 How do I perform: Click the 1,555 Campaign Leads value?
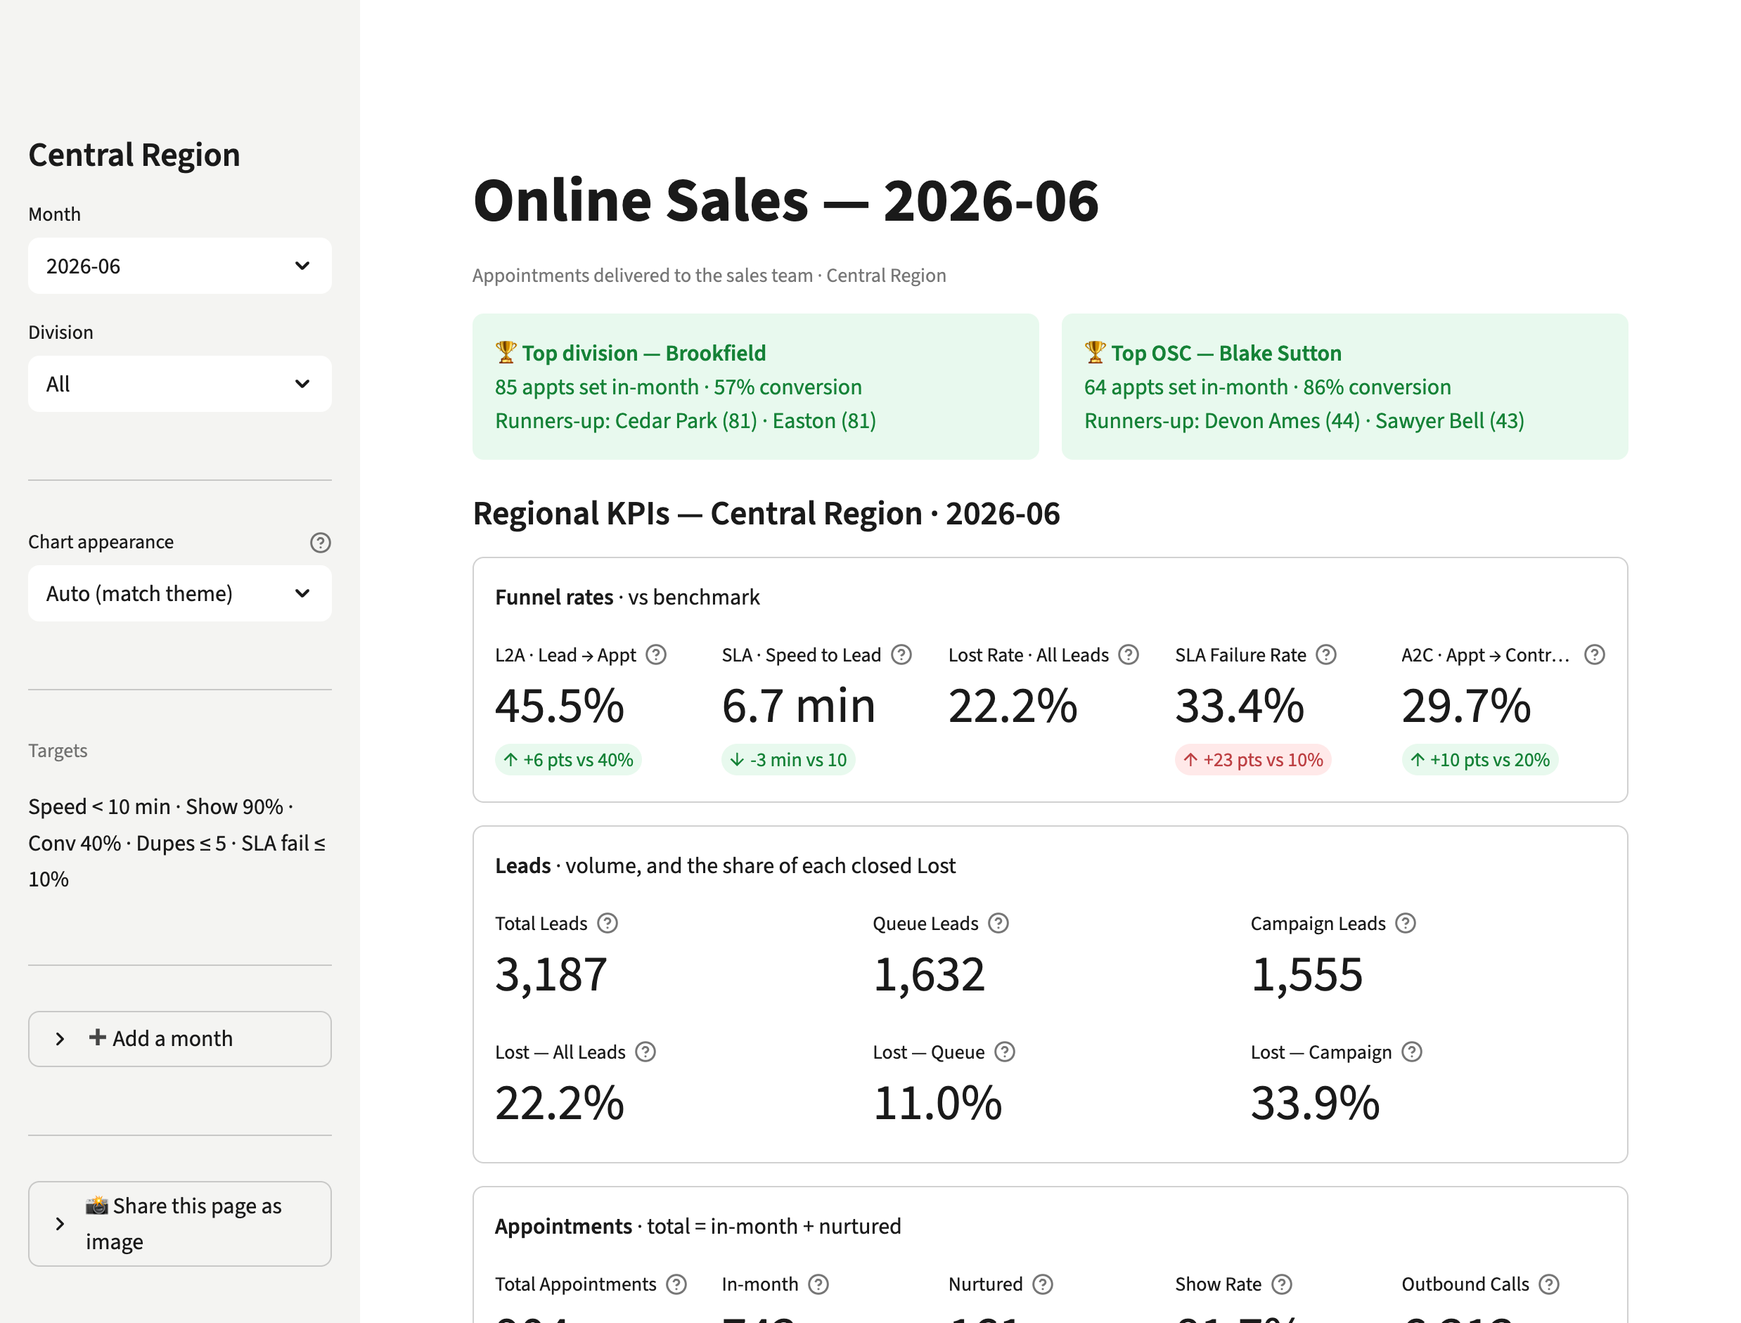1307,975
